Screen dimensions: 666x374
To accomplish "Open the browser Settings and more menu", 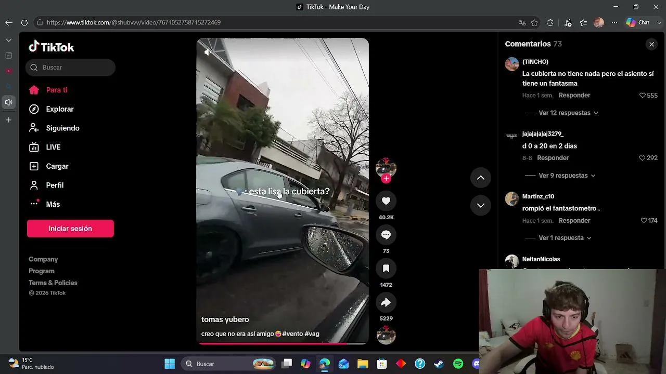I will click(614, 22).
